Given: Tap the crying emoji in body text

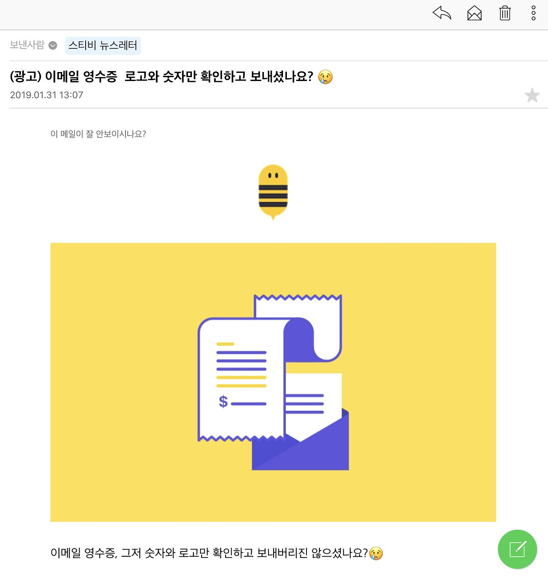Looking at the screenshot, I should pos(376,554).
